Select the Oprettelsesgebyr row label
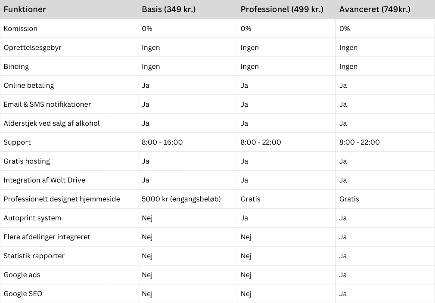The height and width of the screenshot is (303, 435). coord(33,47)
